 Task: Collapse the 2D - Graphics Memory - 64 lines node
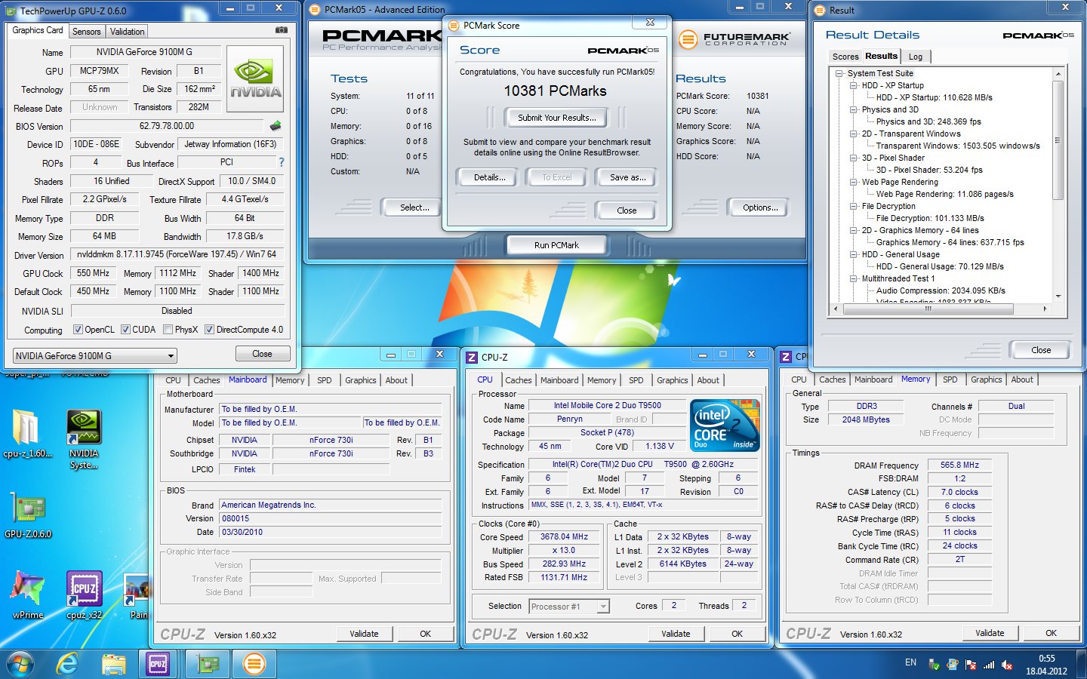coord(854,230)
